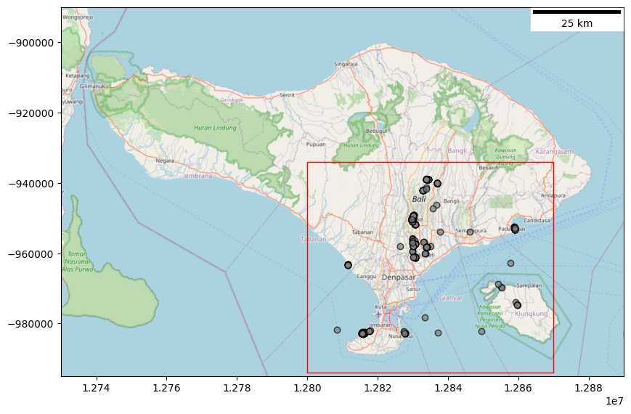The height and width of the screenshot is (414, 631).
Task: Click the Sampalan label on Nusa Penida
Action: pos(529,285)
